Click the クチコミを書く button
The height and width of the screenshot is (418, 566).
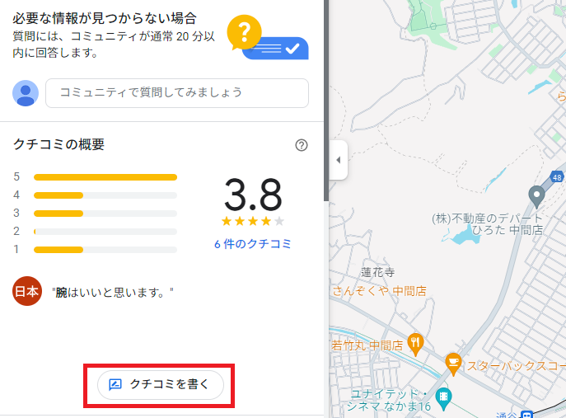[161, 384]
